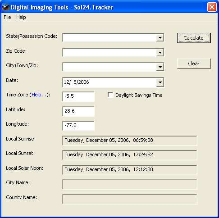Image resolution: width=219 pixels, height=218 pixels.
Task: Enable Daylight Savings Time checkbox
Action: [x=110, y=95]
